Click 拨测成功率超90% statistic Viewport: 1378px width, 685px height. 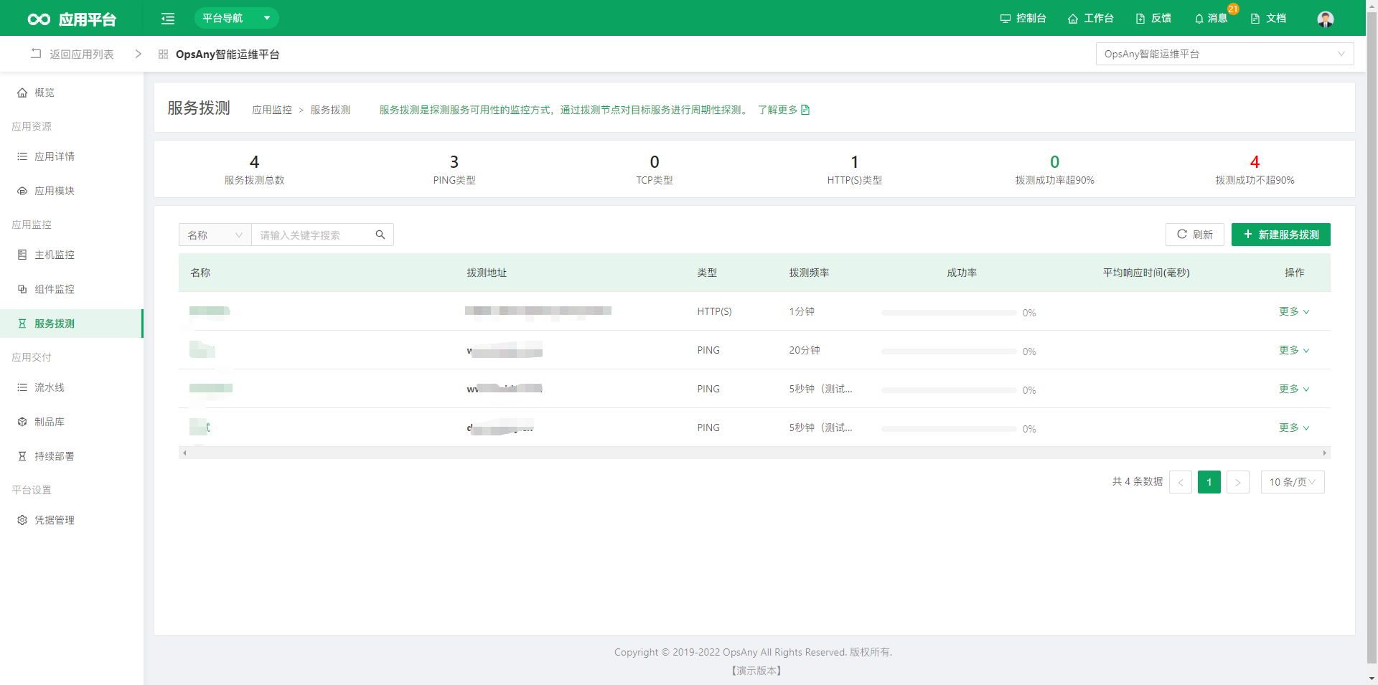tap(1054, 170)
